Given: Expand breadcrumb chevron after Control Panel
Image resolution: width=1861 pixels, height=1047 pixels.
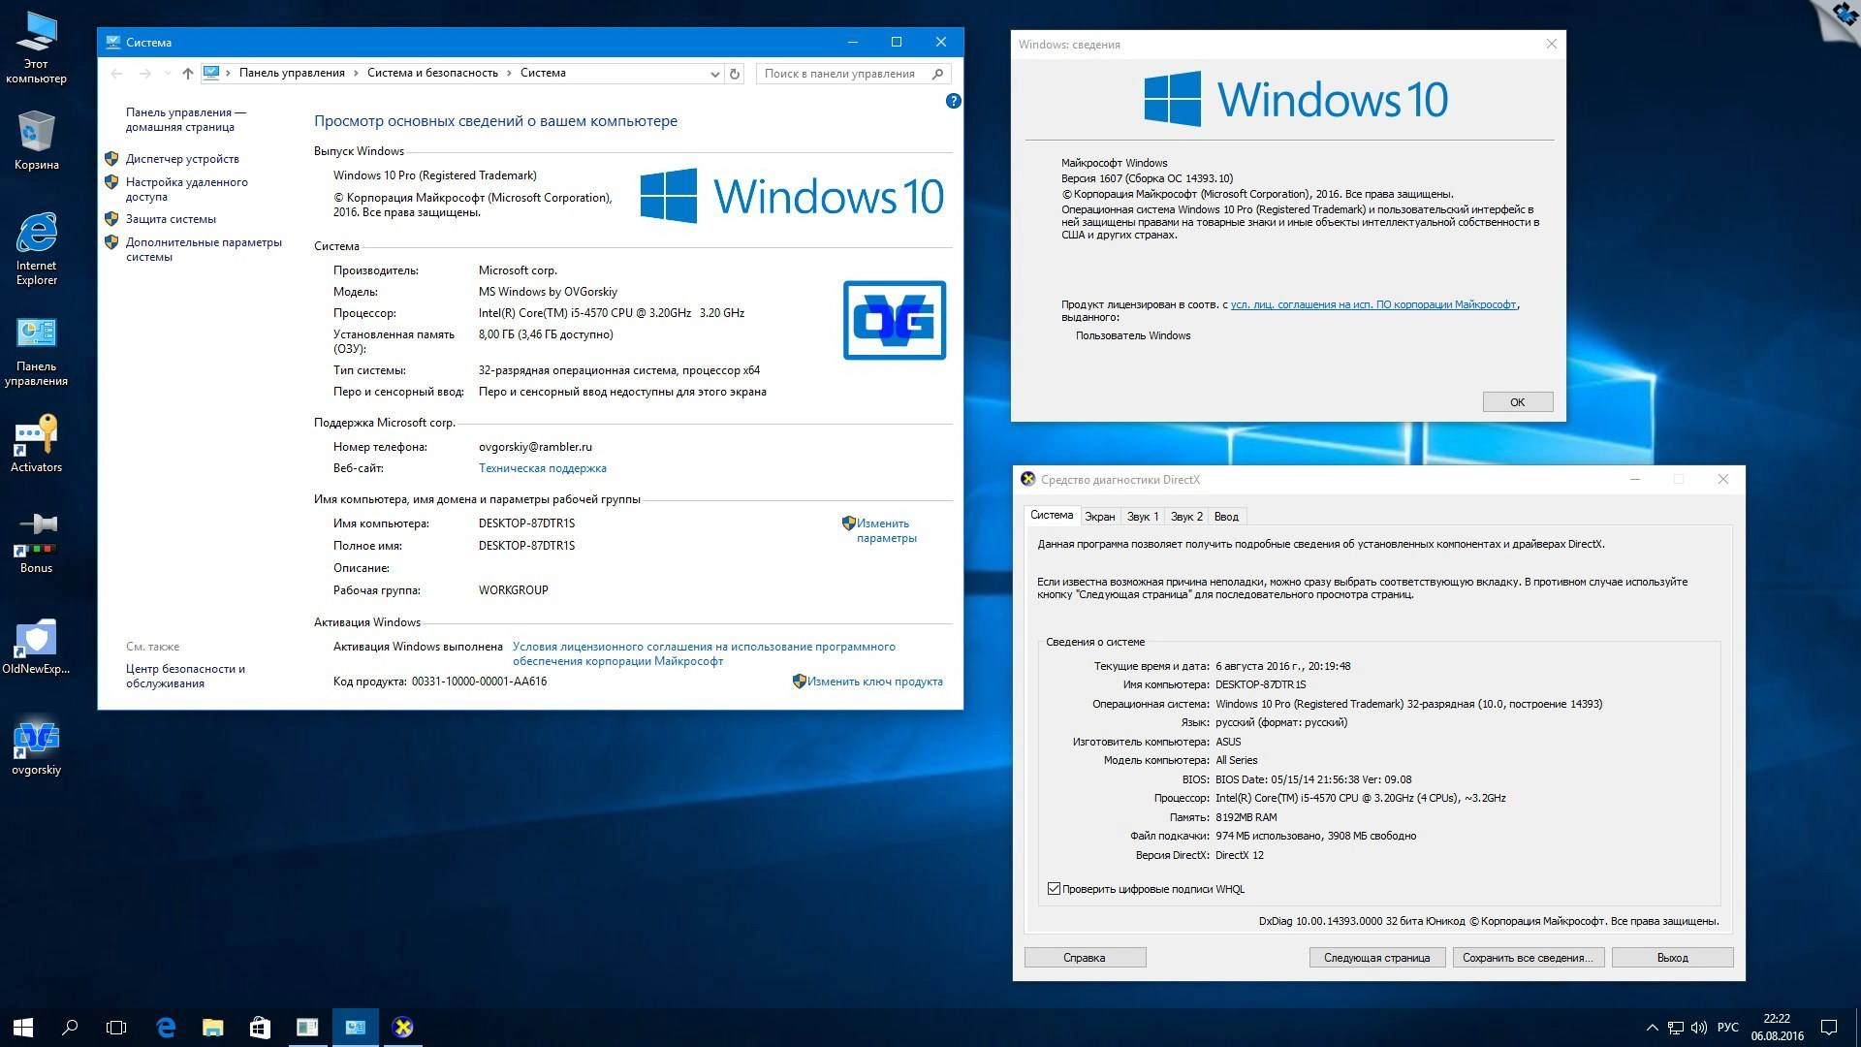Looking at the screenshot, I should 356,73.
